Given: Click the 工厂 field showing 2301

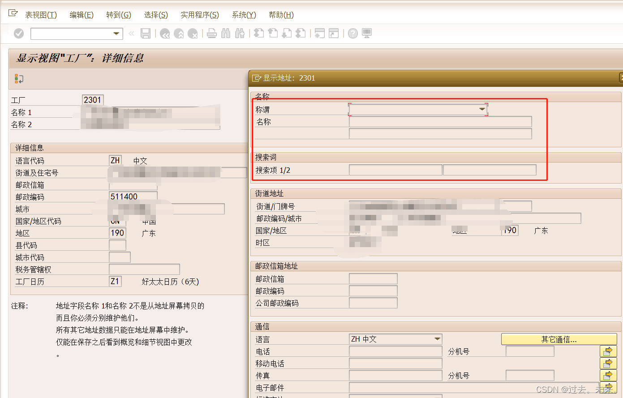Looking at the screenshot, I should [x=93, y=100].
